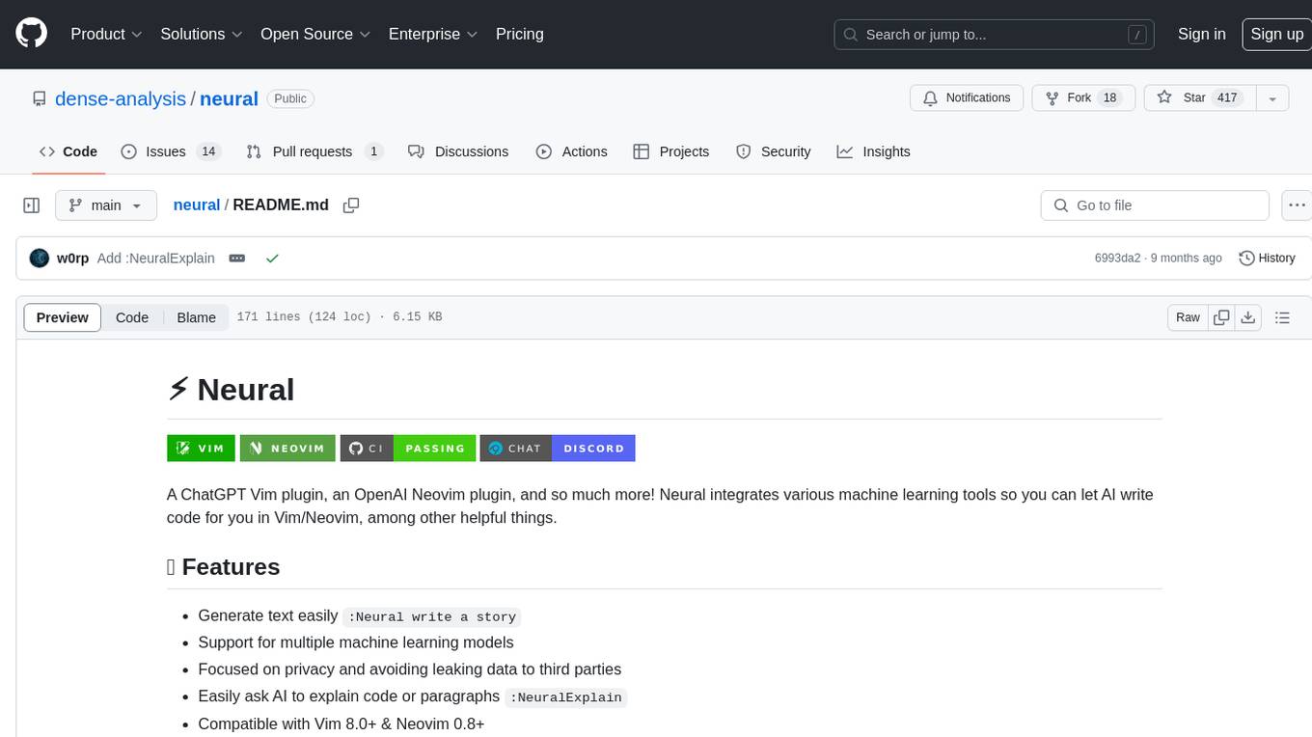Screen dimensions: 1312x737
Task: Expand the Solutions menu
Action: (201, 34)
